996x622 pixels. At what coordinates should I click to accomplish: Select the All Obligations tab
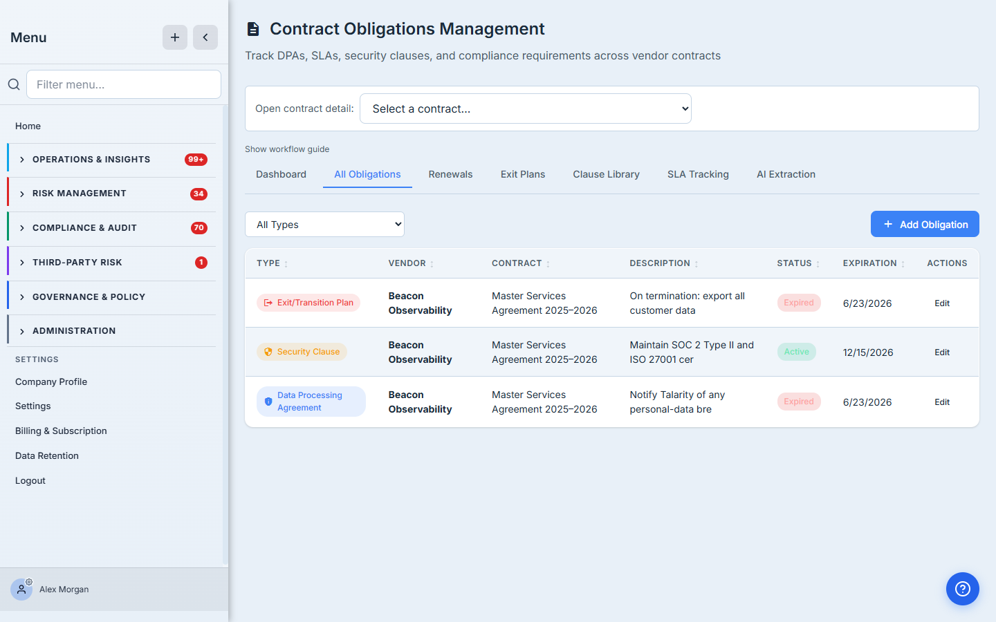367,174
